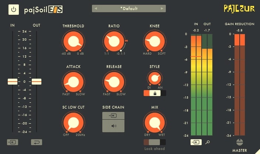
Task: Select next preset with right arrow
Action: (x=162, y=8)
